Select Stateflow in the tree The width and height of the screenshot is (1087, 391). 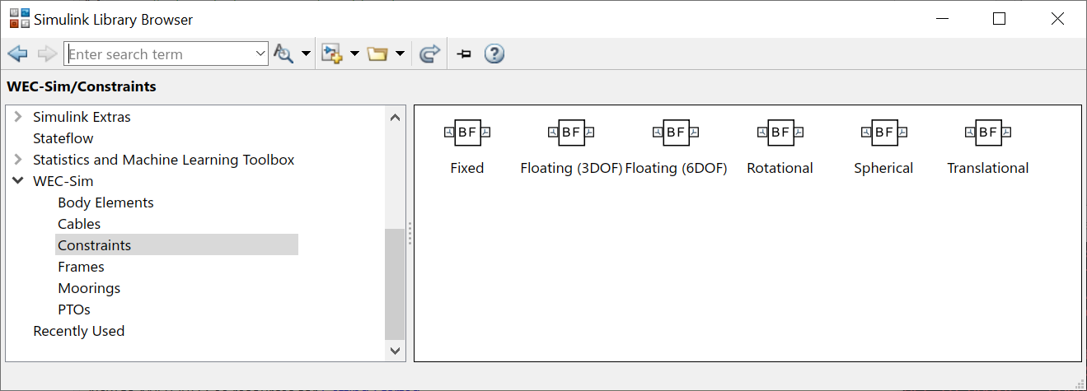click(x=63, y=138)
